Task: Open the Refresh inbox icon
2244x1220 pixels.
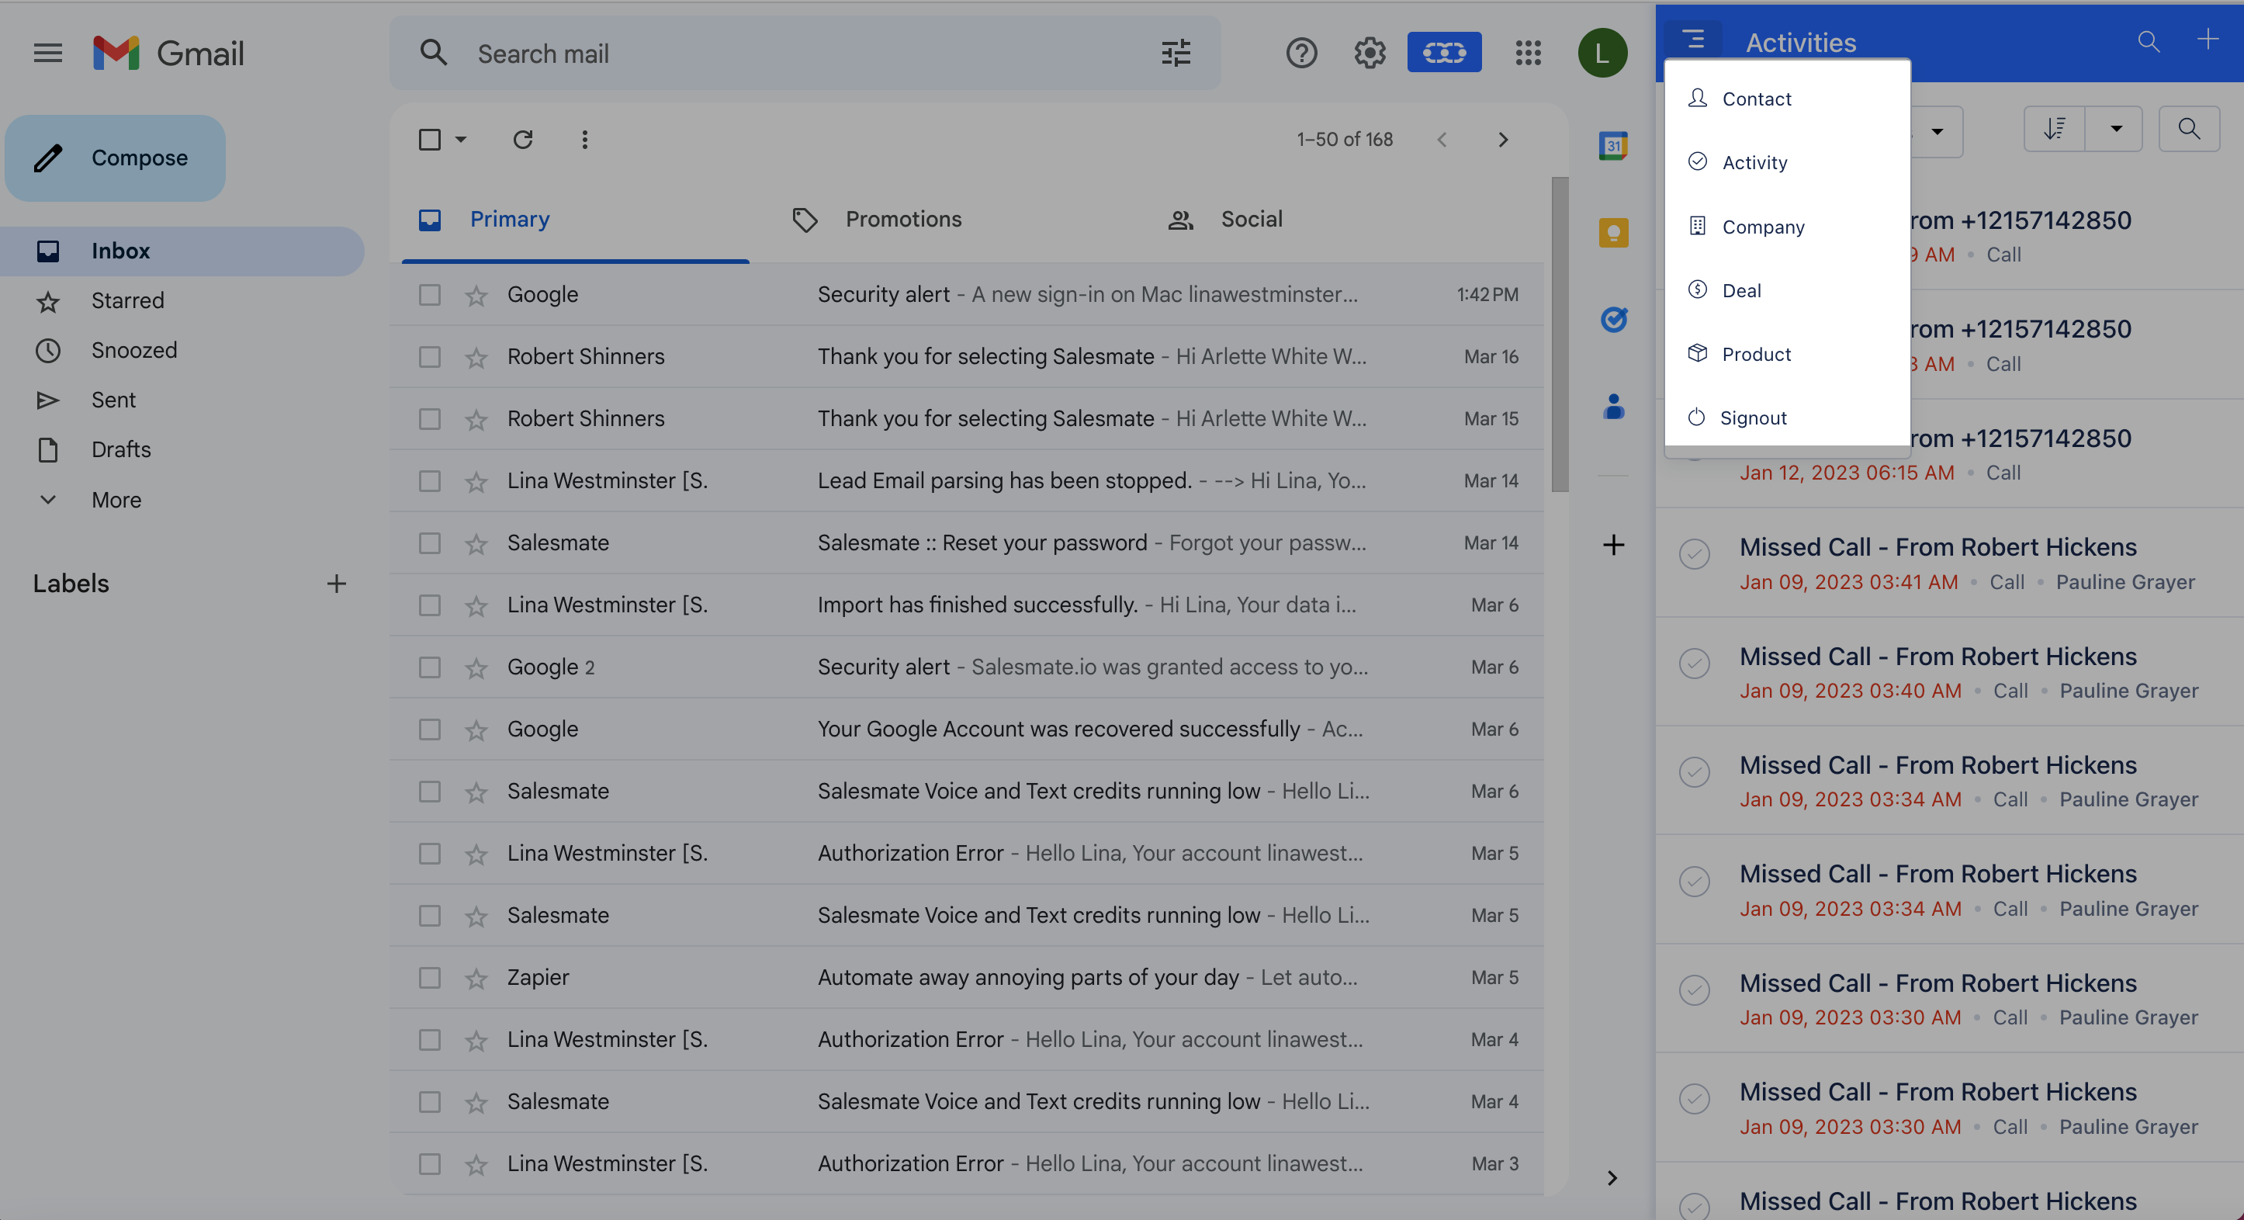Action: click(523, 139)
